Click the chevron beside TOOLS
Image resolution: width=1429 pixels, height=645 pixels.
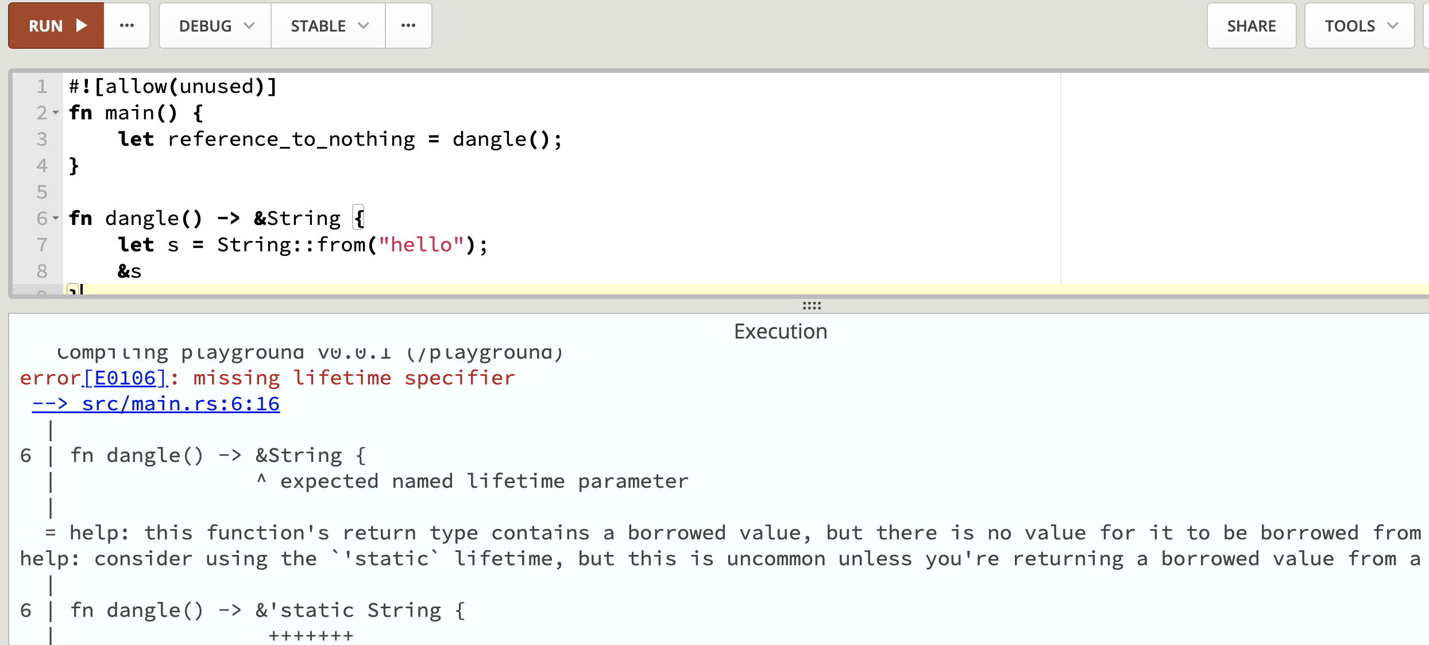click(x=1393, y=26)
